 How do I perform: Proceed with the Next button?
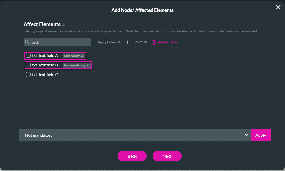(167, 156)
